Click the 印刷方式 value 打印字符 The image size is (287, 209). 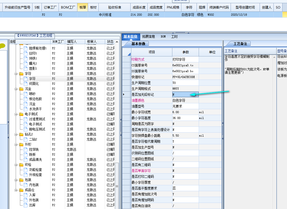(185, 59)
